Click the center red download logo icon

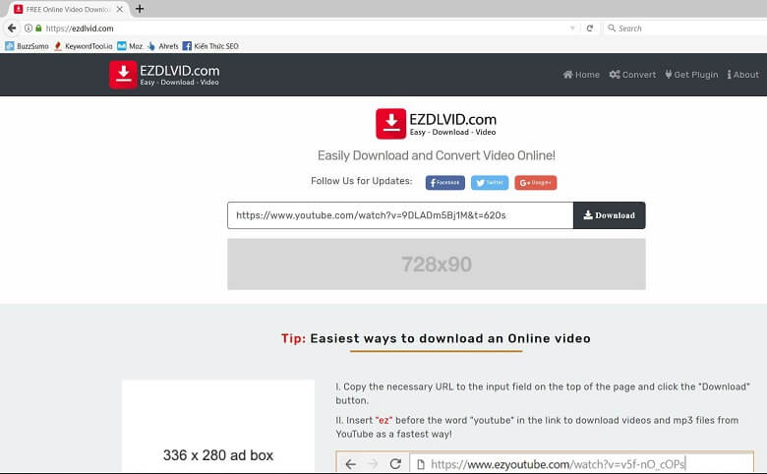click(x=390, y=124)
